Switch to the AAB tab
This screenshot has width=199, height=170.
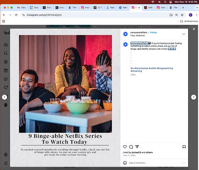pos(149,8)
